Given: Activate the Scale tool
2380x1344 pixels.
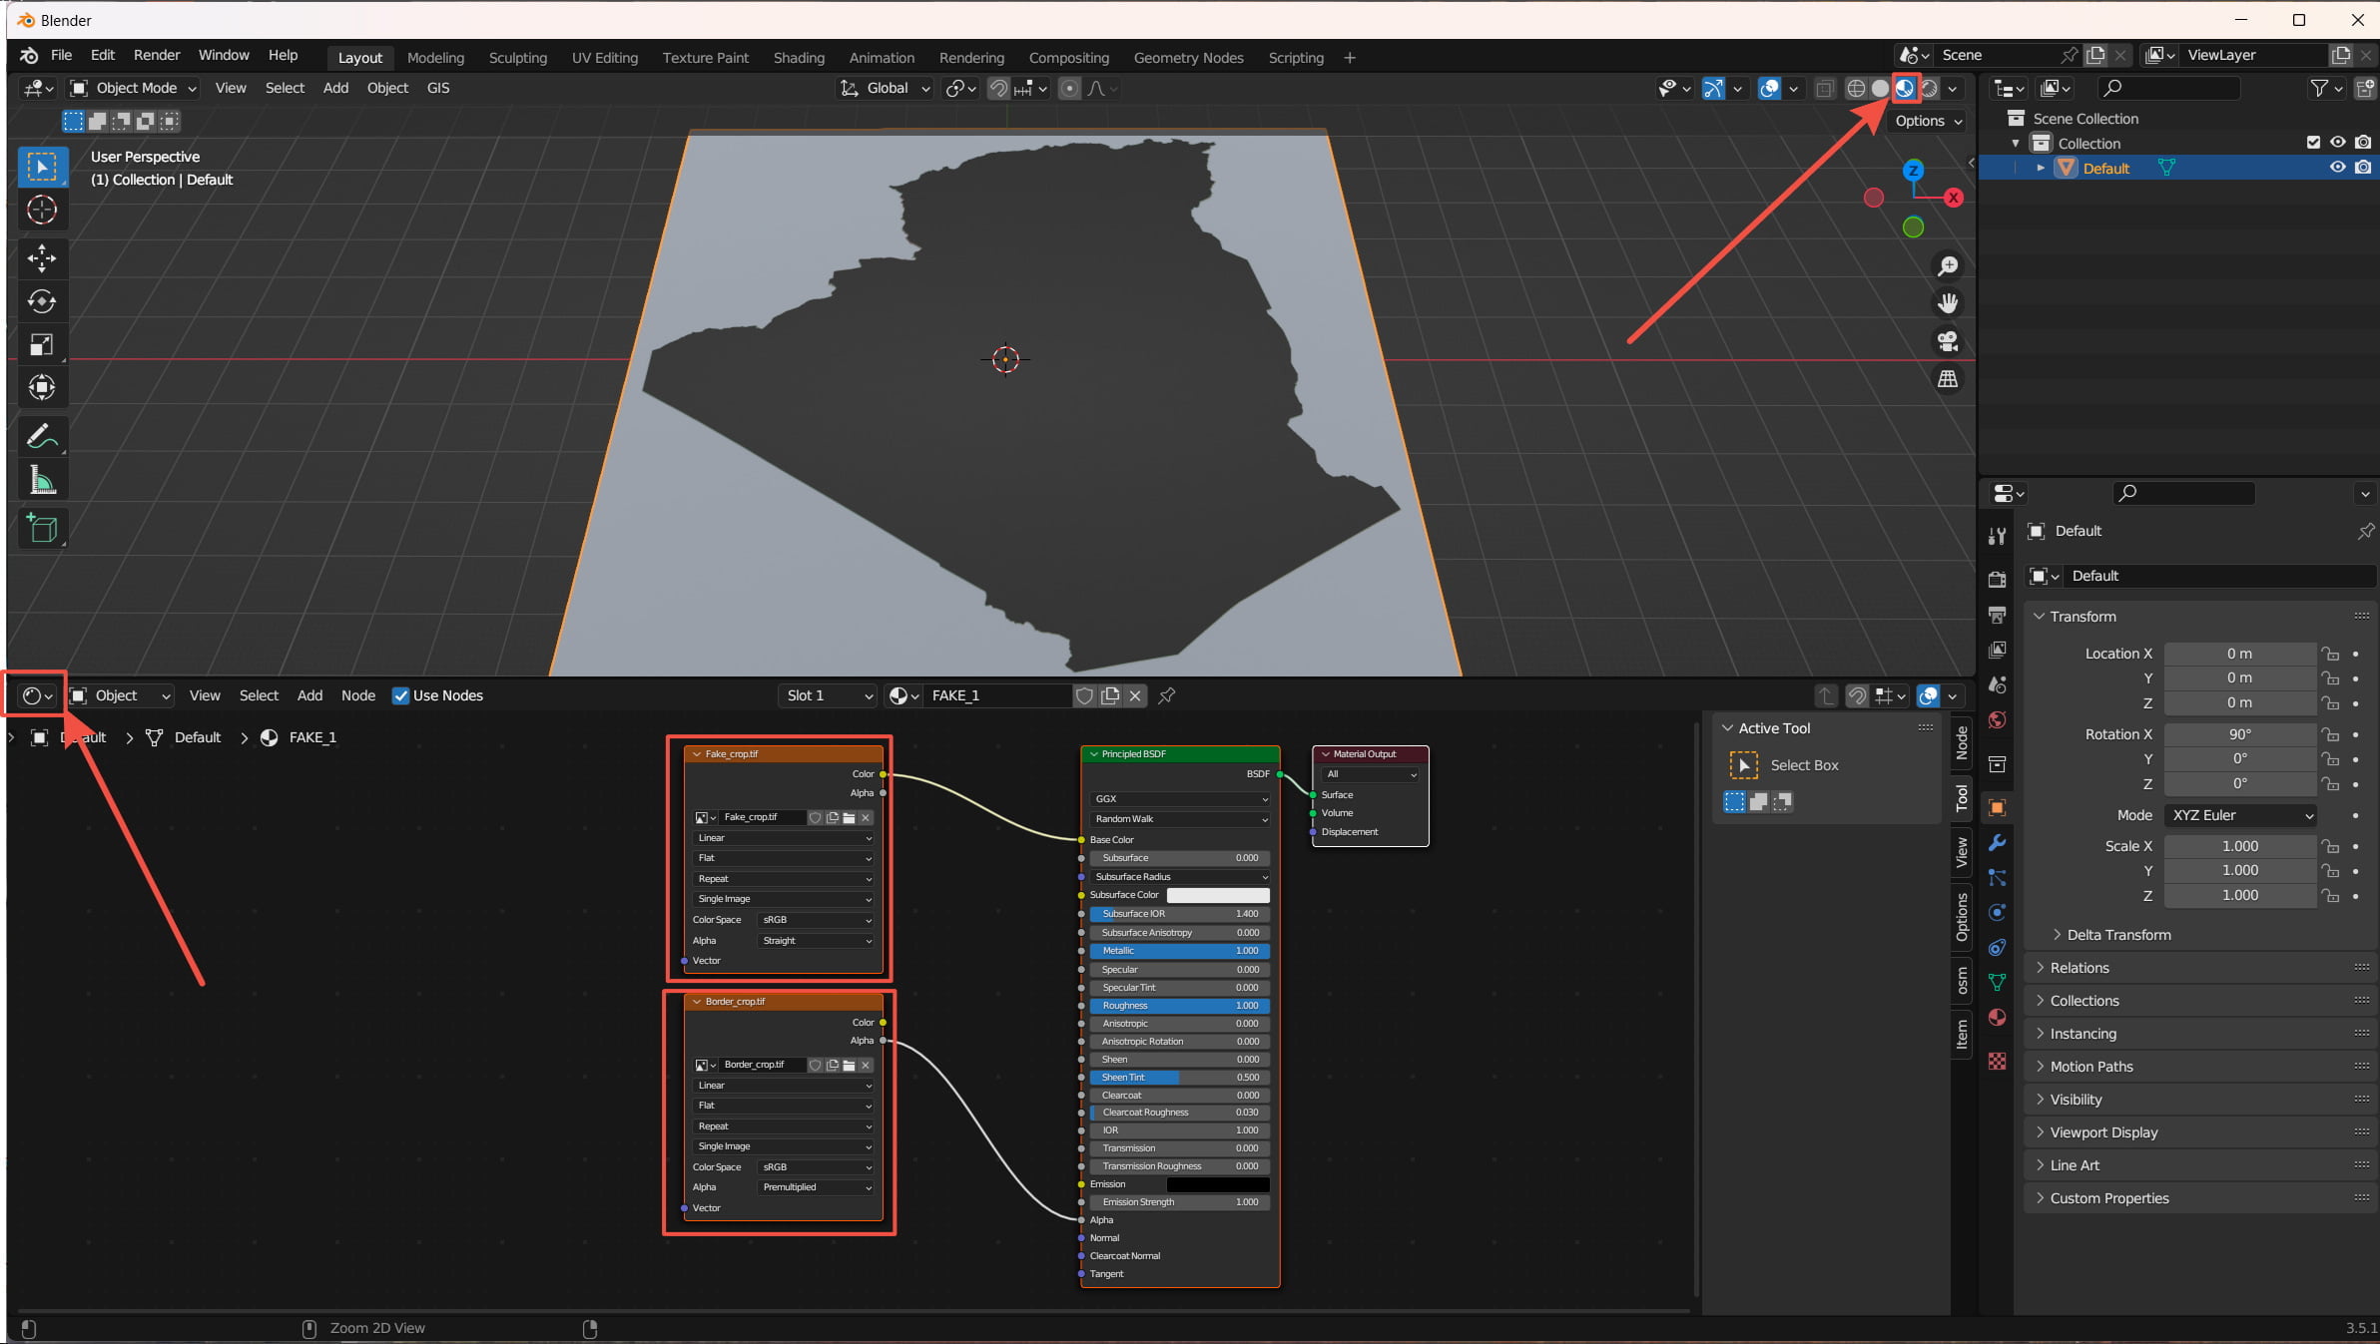Looking at the screenshot, I should click(x=42, y=344).
